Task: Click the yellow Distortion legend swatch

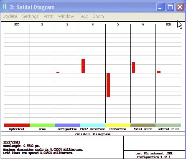Action: tap(118, 125)
